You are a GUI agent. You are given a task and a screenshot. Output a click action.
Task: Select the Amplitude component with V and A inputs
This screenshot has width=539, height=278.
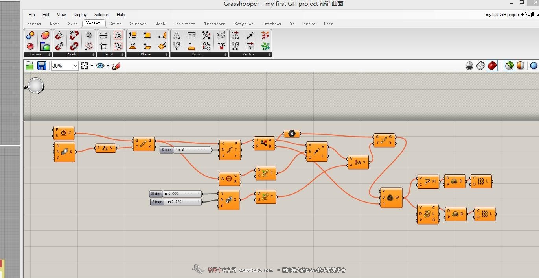click(358, 162)
